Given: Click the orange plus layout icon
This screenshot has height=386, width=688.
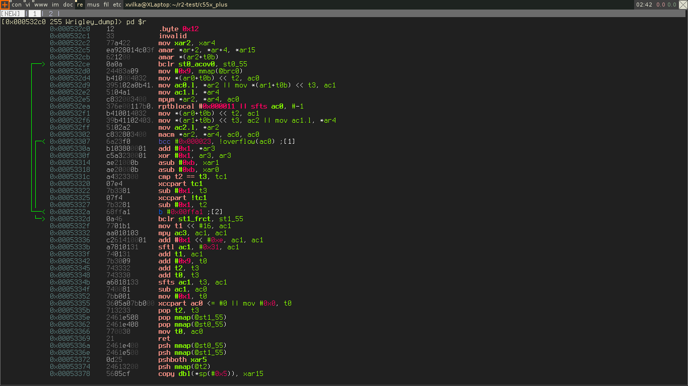Looking at the screenshot, I should [5, 5].
